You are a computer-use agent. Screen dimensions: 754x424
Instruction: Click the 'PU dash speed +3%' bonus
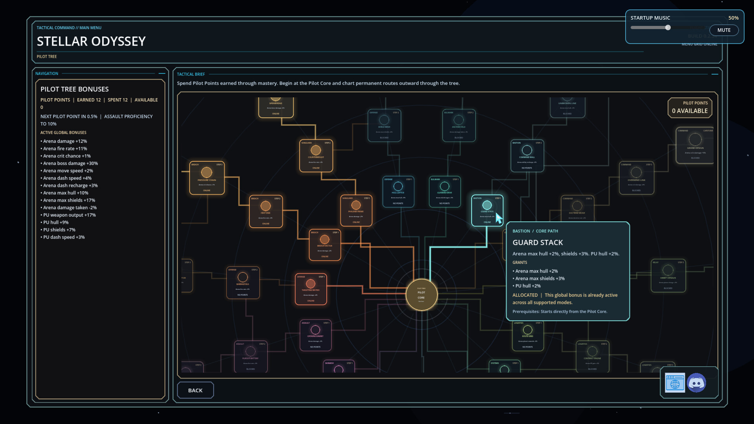coord(62,237)
